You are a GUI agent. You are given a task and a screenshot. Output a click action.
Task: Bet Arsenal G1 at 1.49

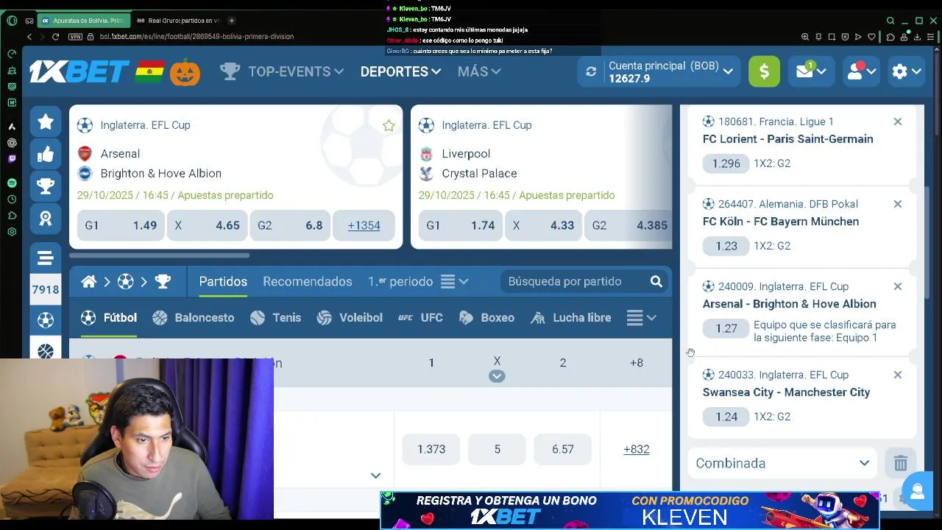[121, 225]
